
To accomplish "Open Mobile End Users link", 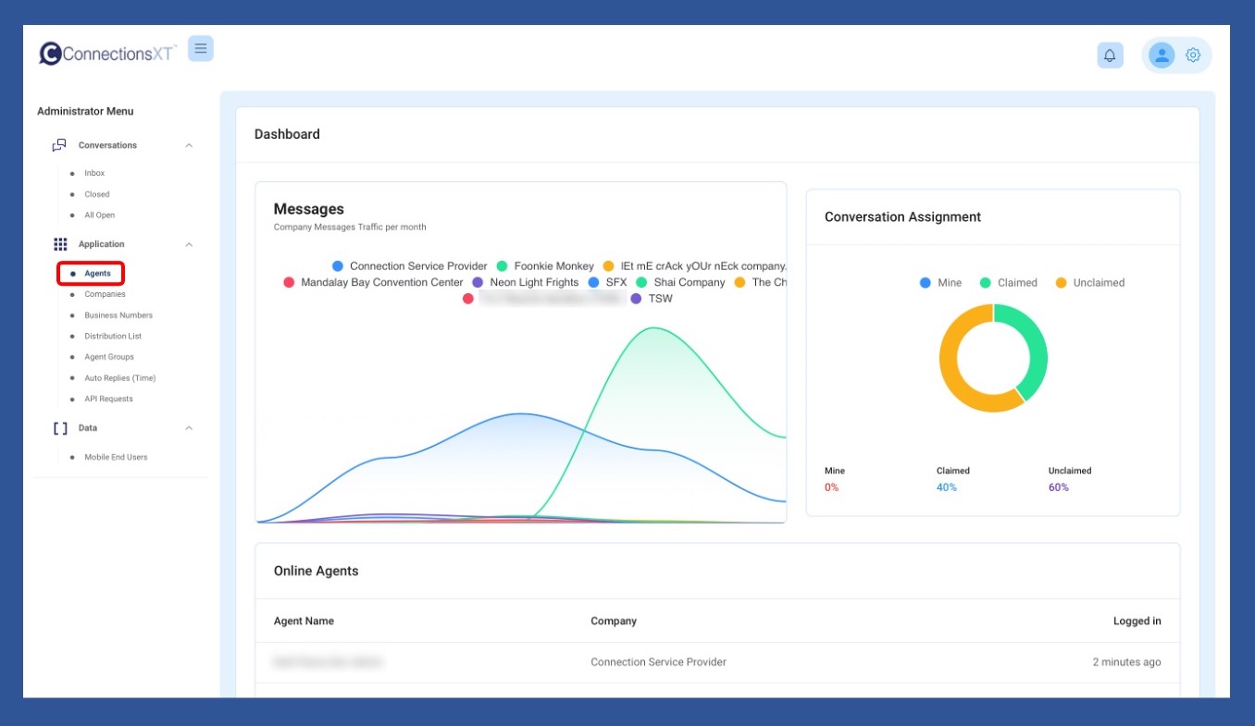I will click(116, 457).
